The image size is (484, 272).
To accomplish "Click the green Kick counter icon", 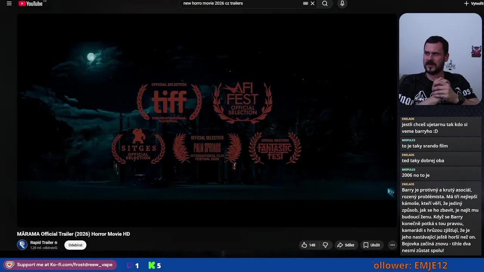I will point(152,266).
